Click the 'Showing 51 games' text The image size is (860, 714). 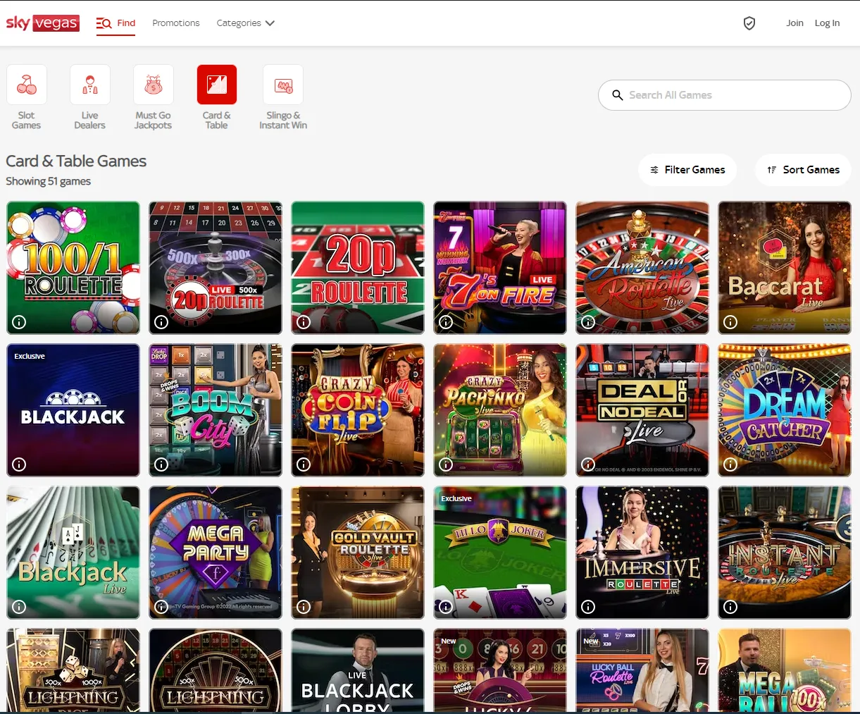point(48,181)
